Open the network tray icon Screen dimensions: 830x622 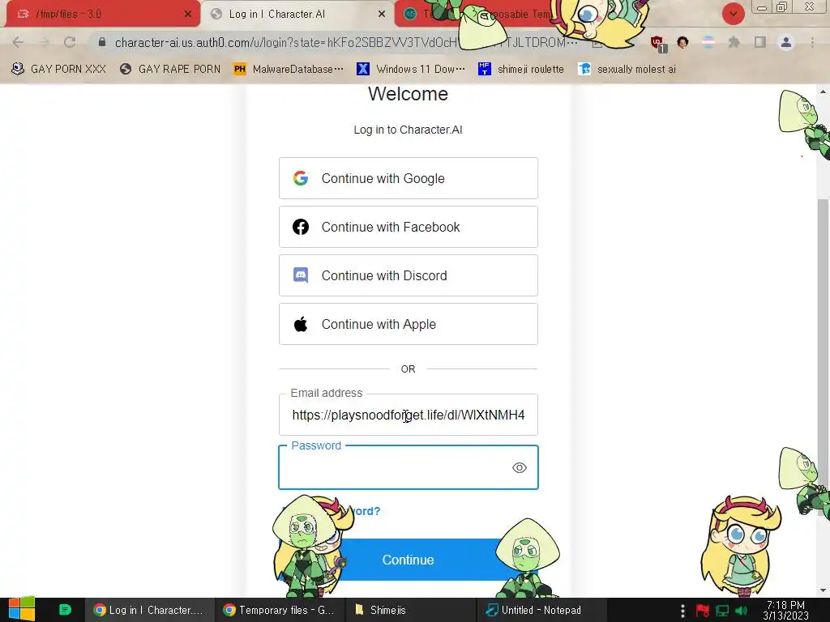[x=722, y=611]
